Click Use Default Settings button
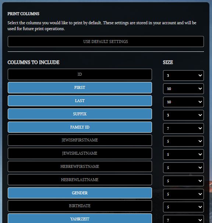The image size is (212, 223). pos(106,42)
